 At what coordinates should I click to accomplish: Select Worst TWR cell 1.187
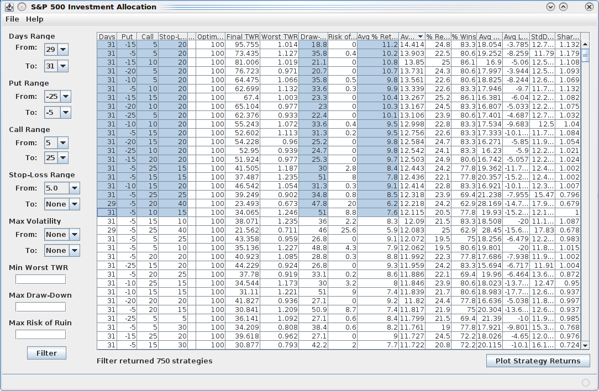pos(279,168)
